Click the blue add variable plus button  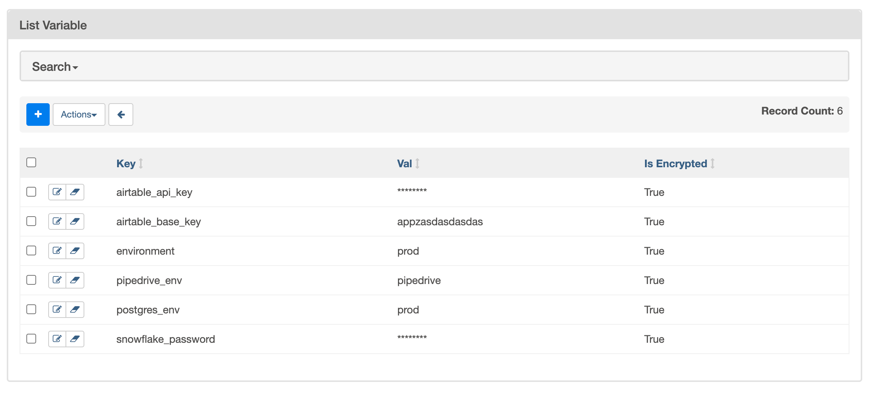pyautogui.click(x=38, y=115)
